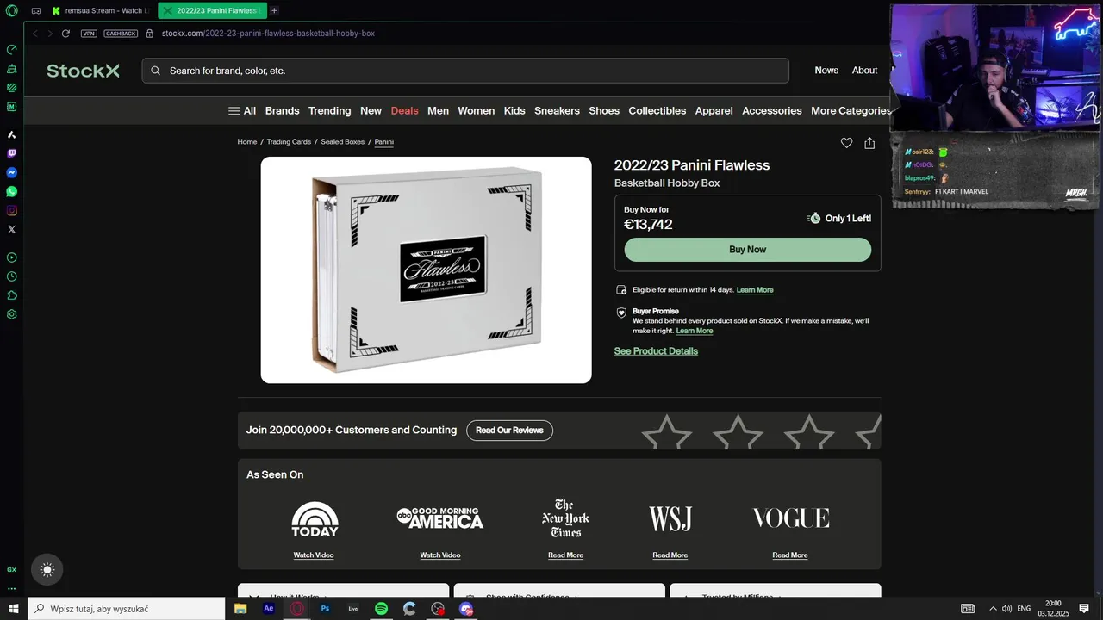Go to Trading Cards breadcrumb

pyautogui.click(x=289, y=142)
